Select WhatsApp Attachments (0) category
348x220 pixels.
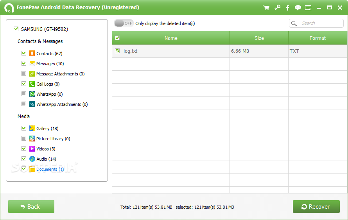coord(62,104)
